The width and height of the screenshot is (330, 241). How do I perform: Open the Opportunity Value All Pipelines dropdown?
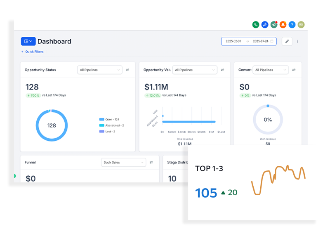click(194, 70)
